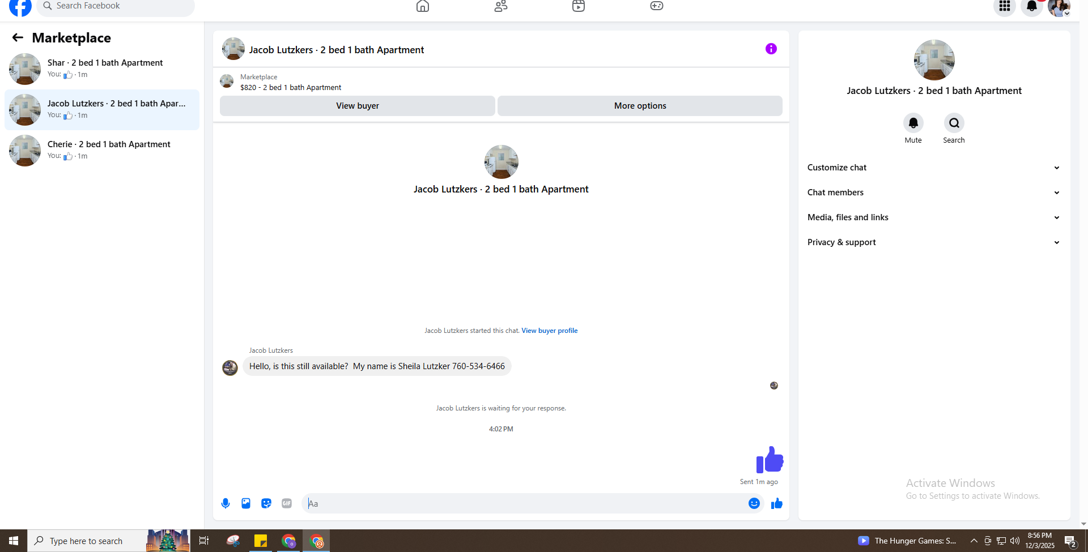
Task: Open the Gaming controller icon
Action: [657, 6]
